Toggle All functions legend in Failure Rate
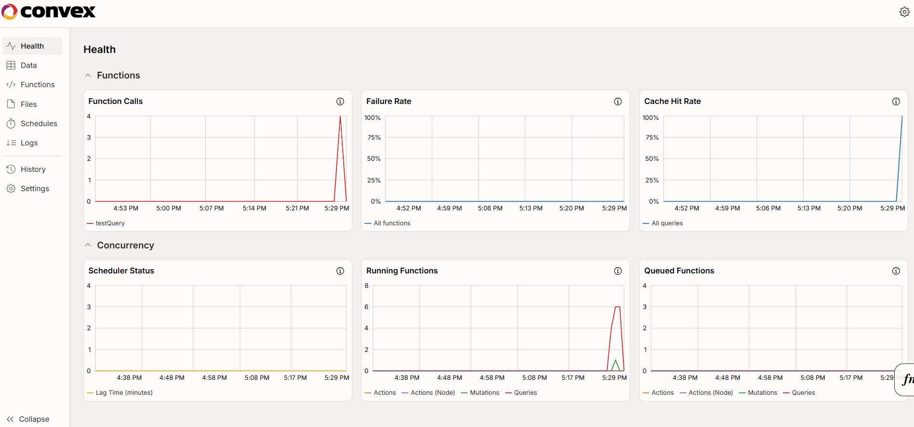Screen dimensions: 914x427 point(388,223)
